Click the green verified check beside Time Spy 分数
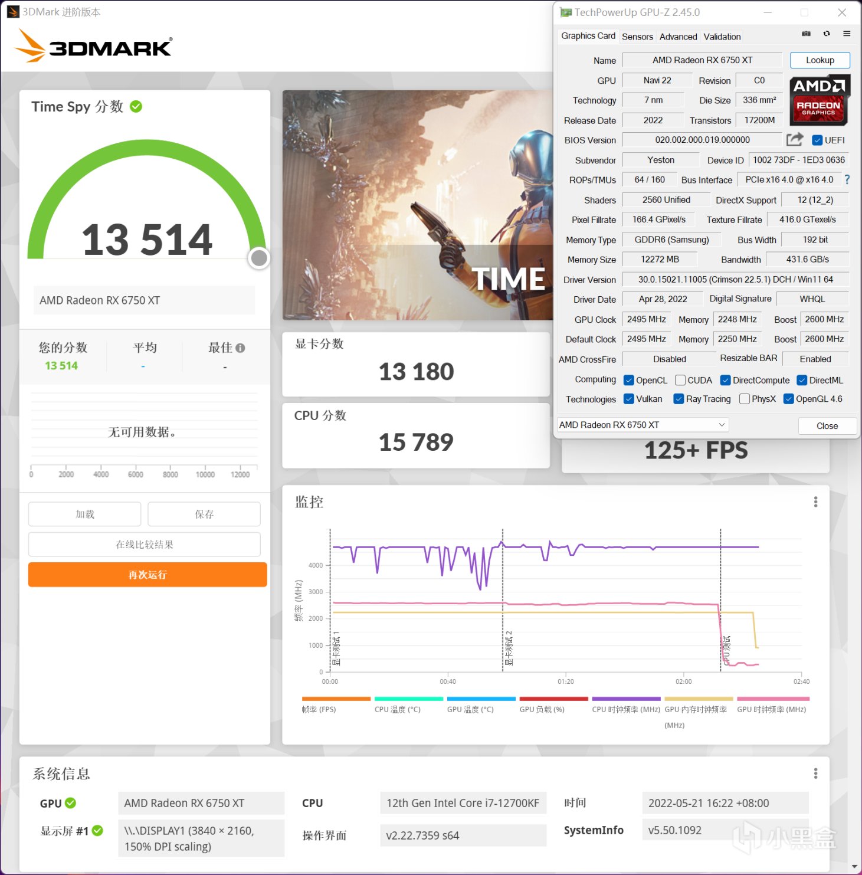 point(136,106)
